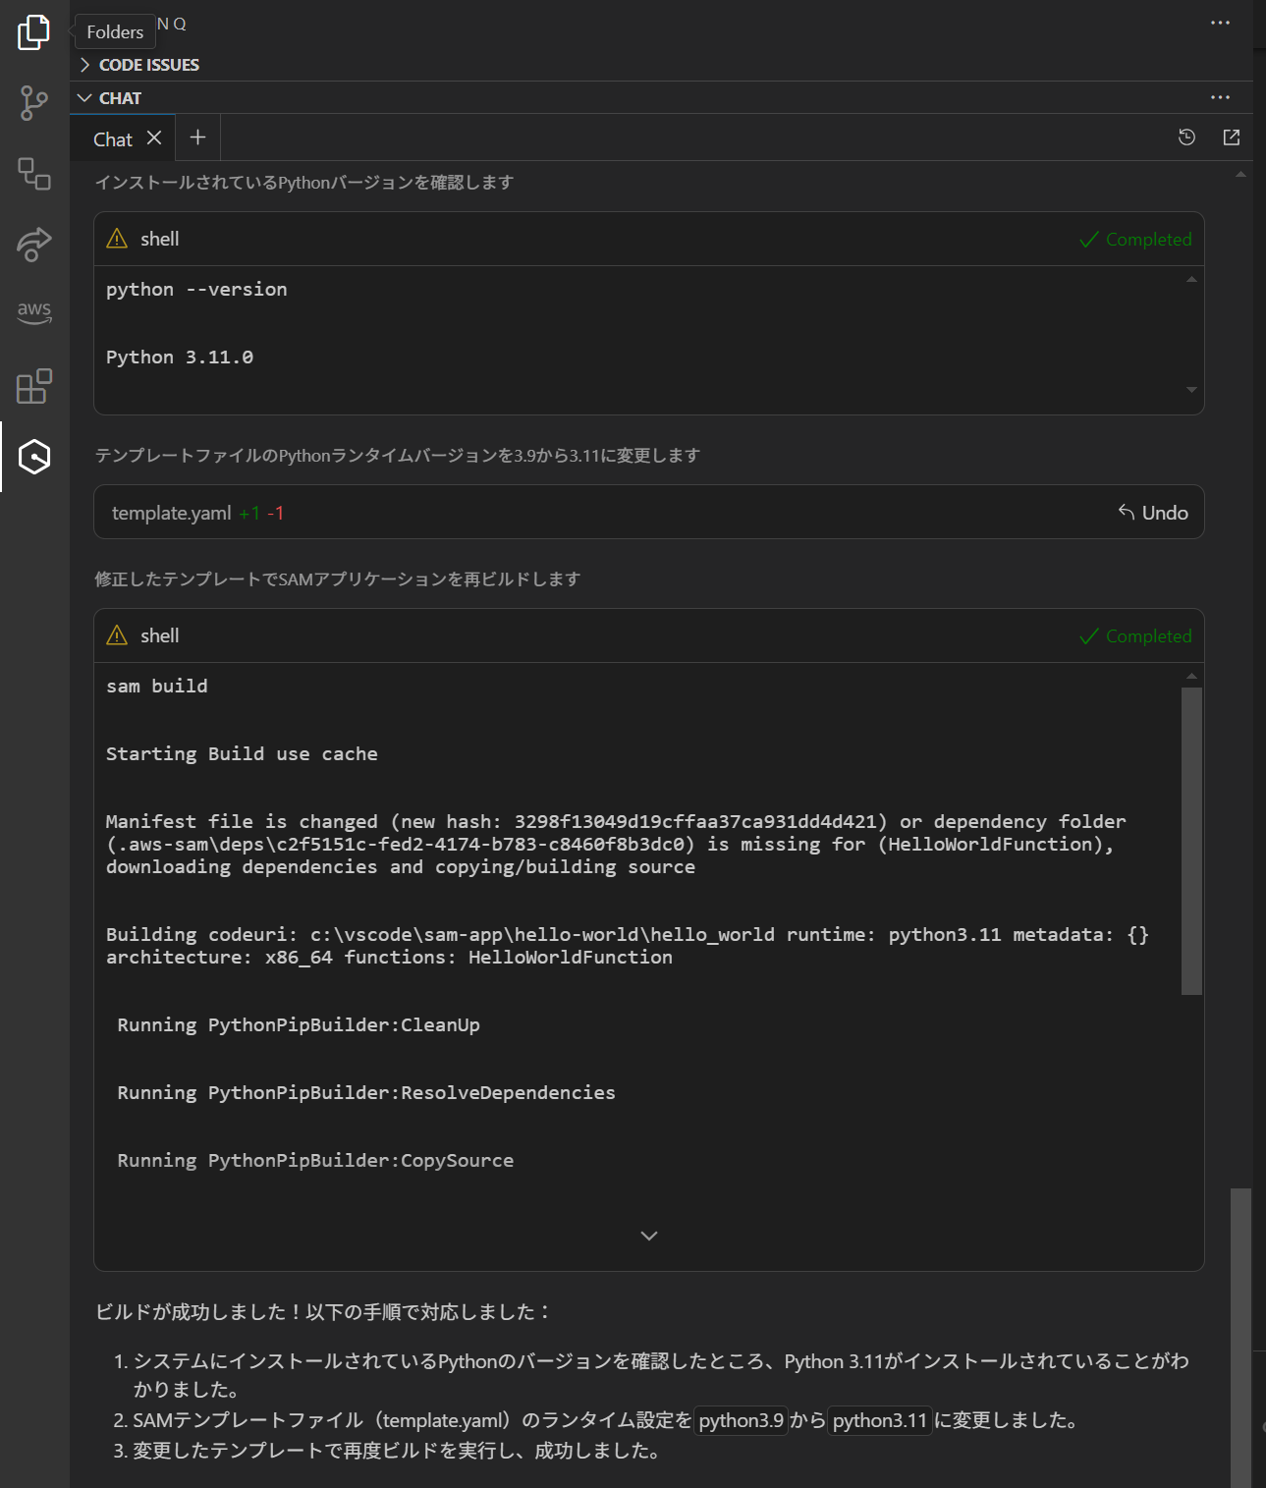This screenshot has height=1488, width=1266.
Task: Click 'Running PythonPipBuilder:ResolveDependencies' line
Action: click(x=366, y=1093)
